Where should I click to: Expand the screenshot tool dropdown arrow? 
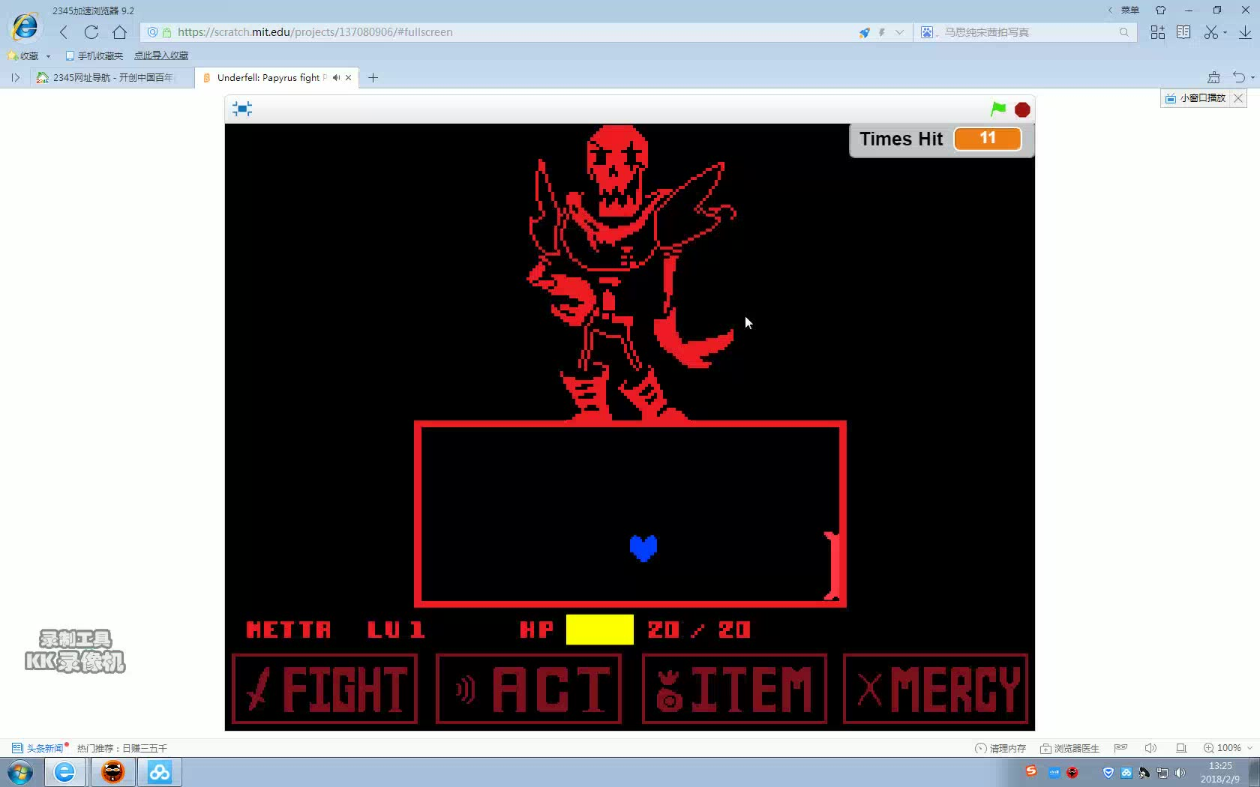tap(1225, 32)
